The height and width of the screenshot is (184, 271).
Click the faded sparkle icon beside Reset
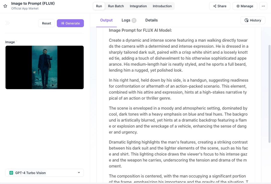pyautogui.click(x=8, y=23)
